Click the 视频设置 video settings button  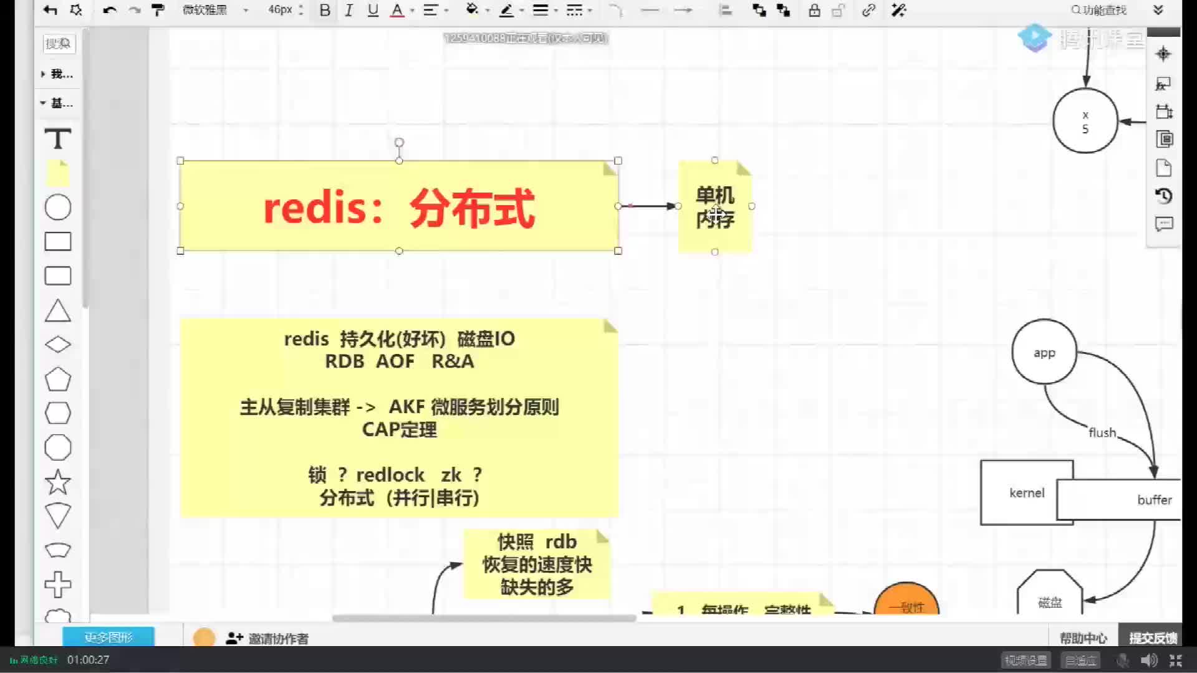pos(1026,660)
